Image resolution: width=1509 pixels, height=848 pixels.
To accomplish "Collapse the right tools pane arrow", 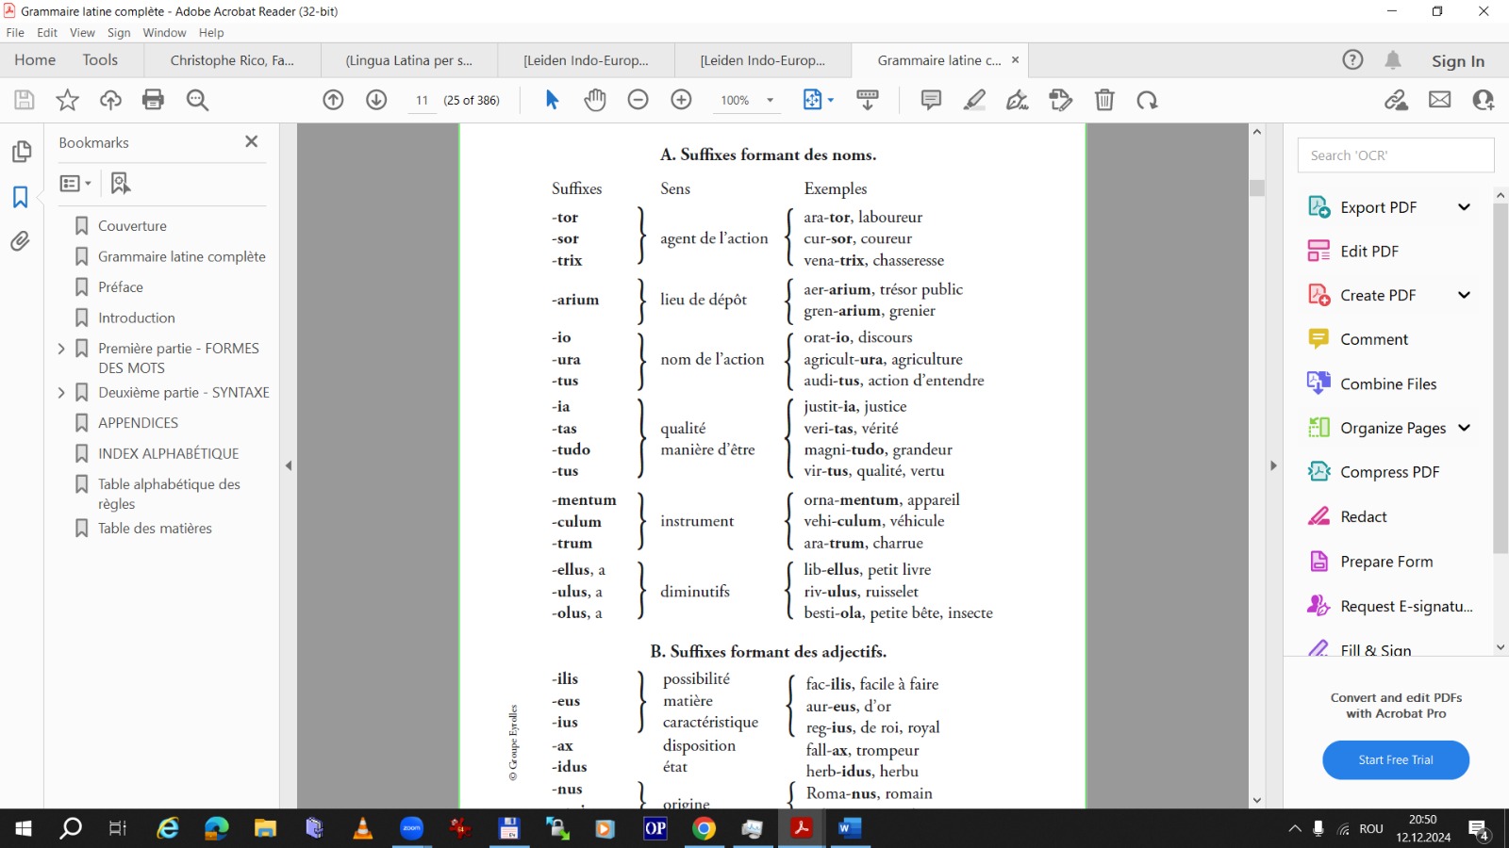I will point(1273,465).
